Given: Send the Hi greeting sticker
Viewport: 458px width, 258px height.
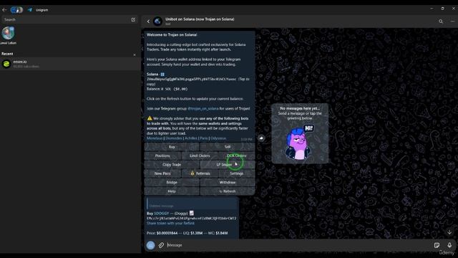Looking at the screenshot, I should click(x=299, y=143).
